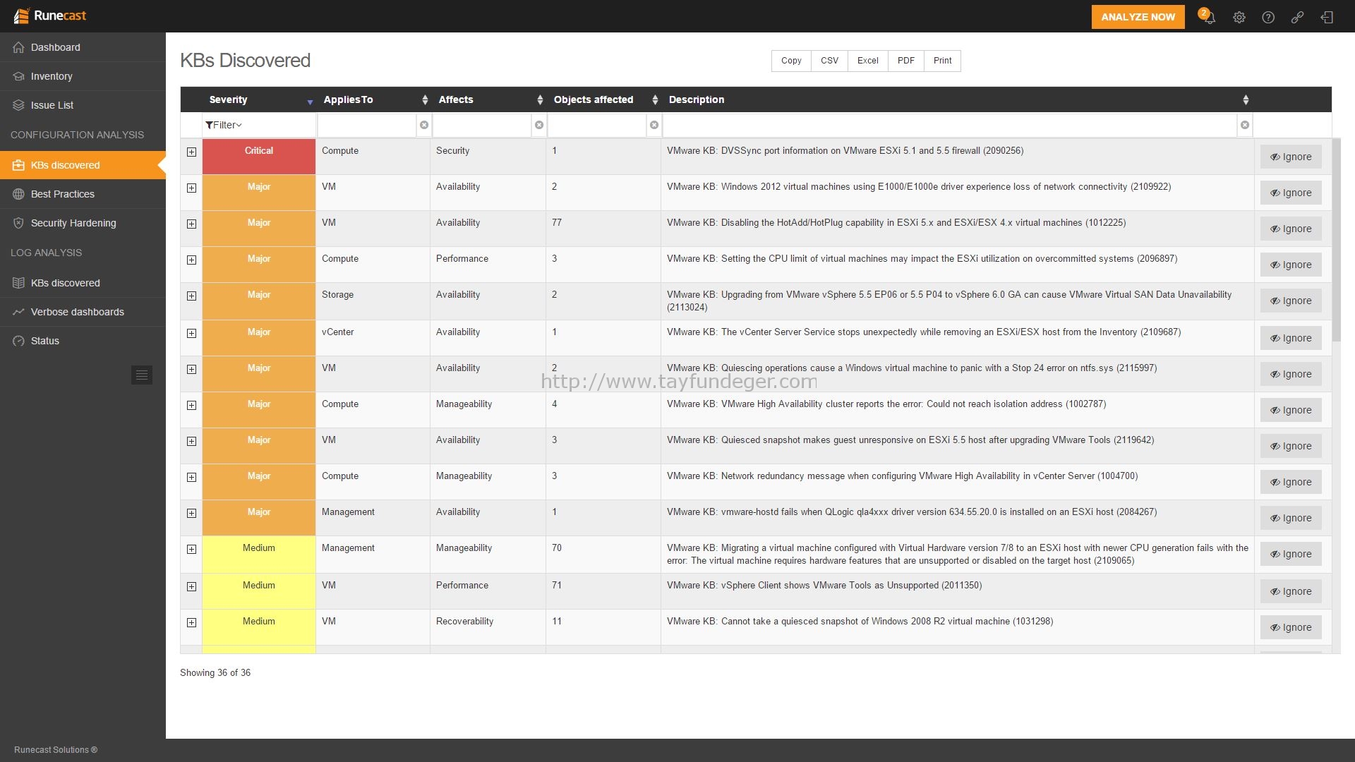This screenshot has width=1355, height=762.
Task: Click the Issue List layers icon
Action: [18, 105]
